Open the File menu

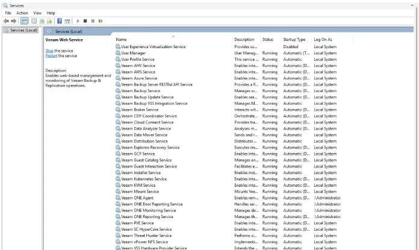8,13
